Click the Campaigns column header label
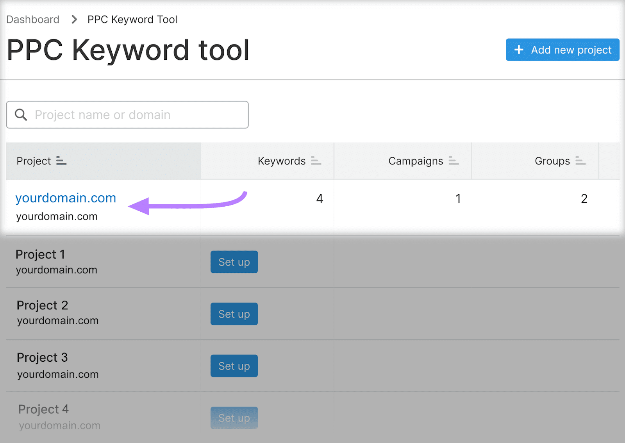Viewport: 625px width, 443px height. pyautogui.click(x=415, y=161)
